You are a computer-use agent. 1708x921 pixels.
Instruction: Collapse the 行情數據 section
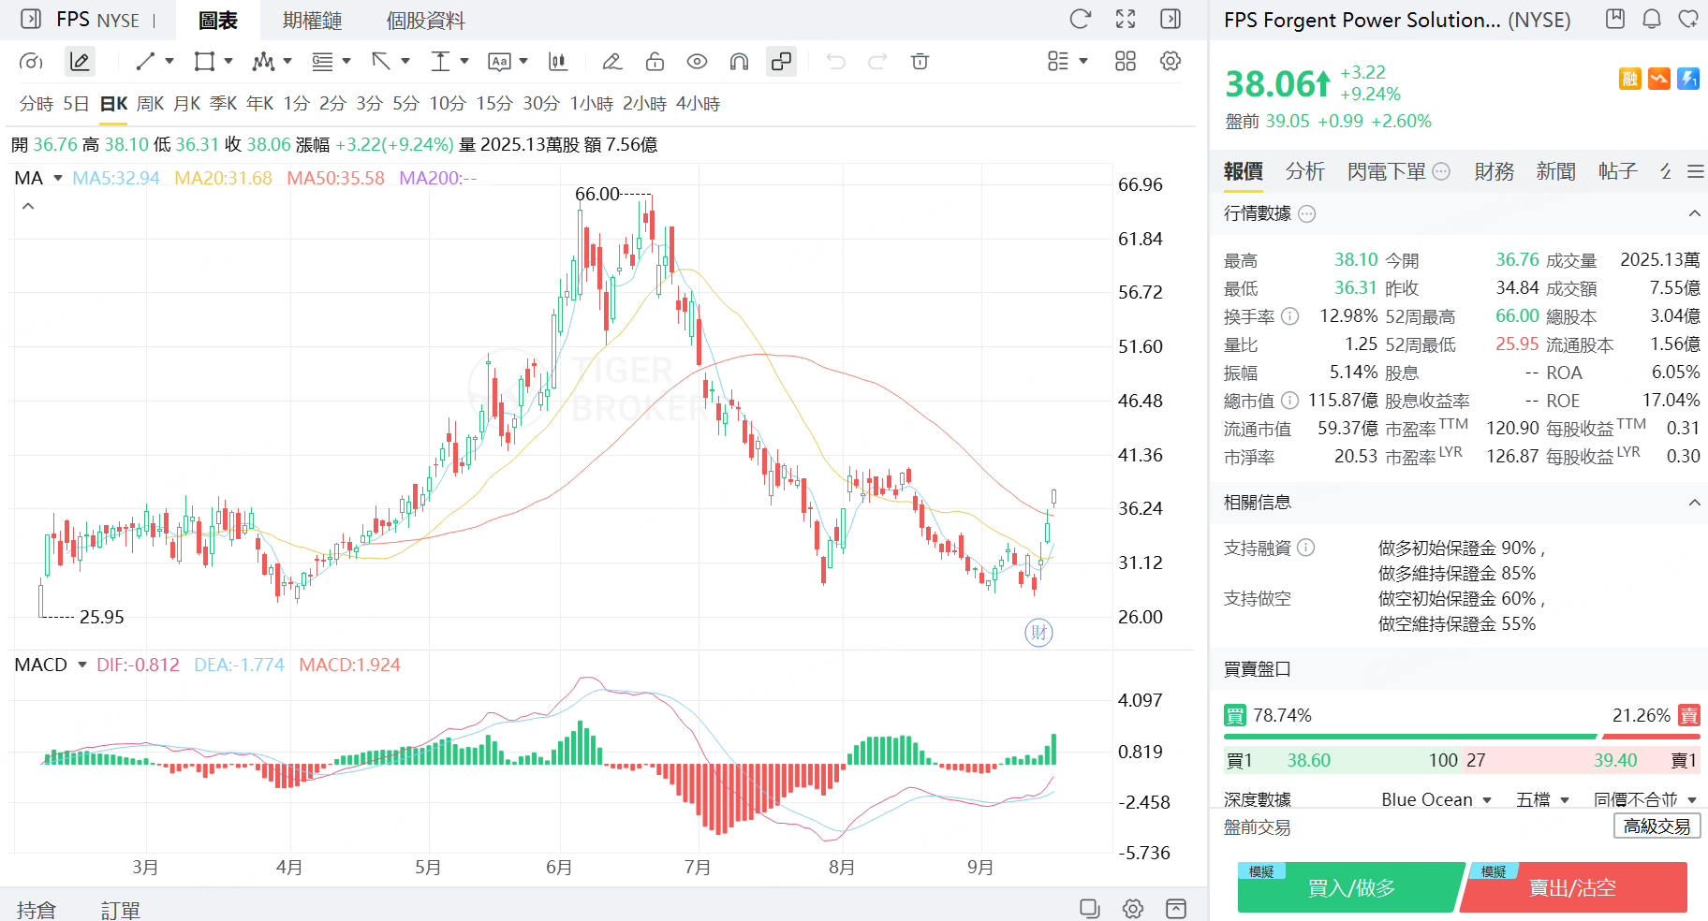[1694, 213]
